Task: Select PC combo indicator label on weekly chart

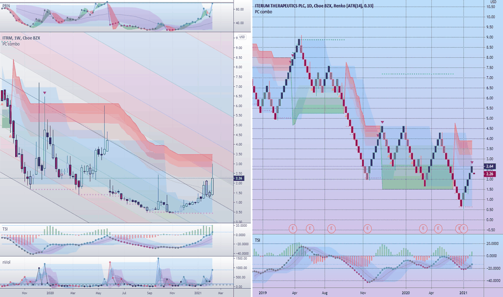Action: click(11, 44)
